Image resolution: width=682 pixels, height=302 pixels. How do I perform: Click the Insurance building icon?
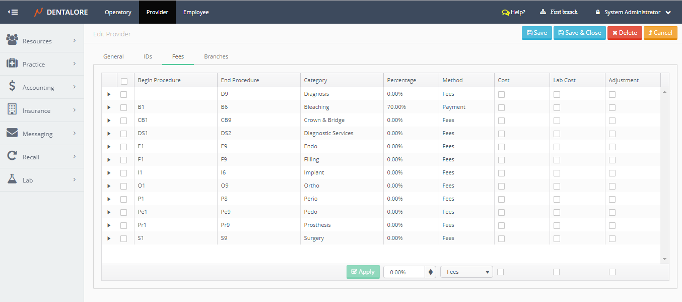[12, 109]
